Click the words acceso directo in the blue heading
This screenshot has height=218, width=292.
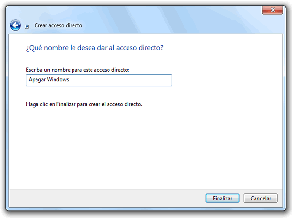(140, 48)
